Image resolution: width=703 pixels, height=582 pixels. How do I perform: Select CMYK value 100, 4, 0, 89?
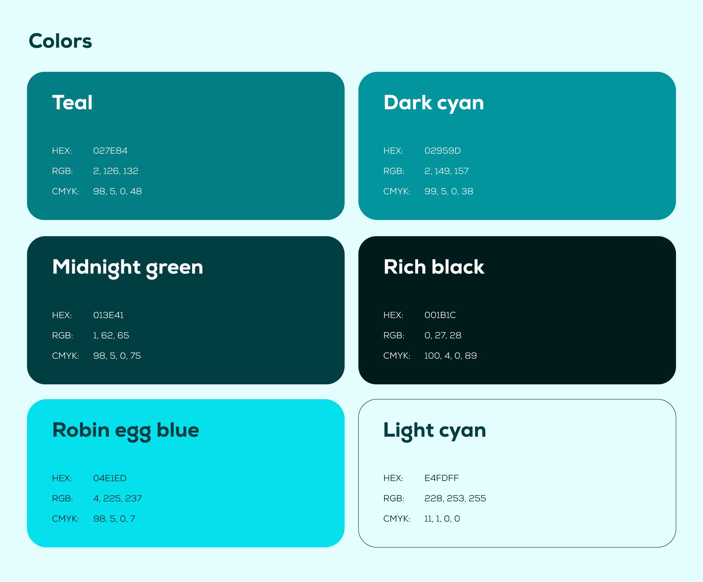pos(451,356)
